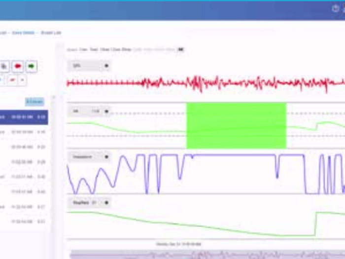Click the bright green highlighted event region in HR chart
Screen dimensions: 345x259
pyautogui.click(x=236, y=126)
